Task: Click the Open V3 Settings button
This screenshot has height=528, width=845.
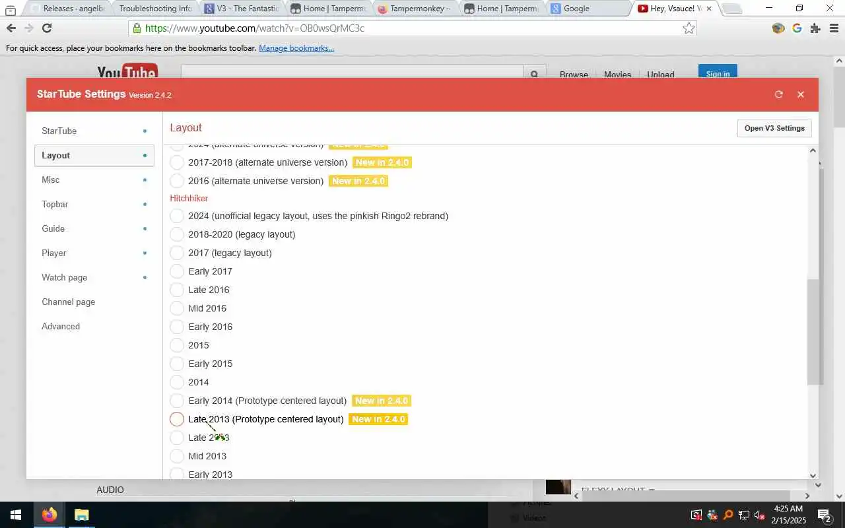Action: point(774,128)
